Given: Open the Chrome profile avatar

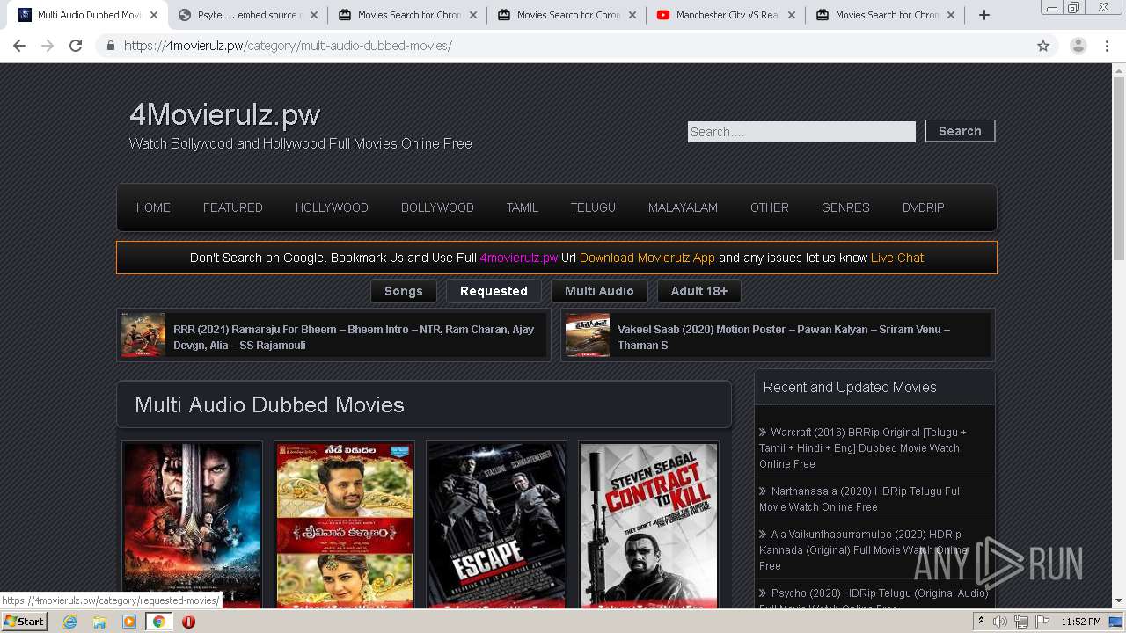Looking at the screenshot, I should pos(1078,46).
